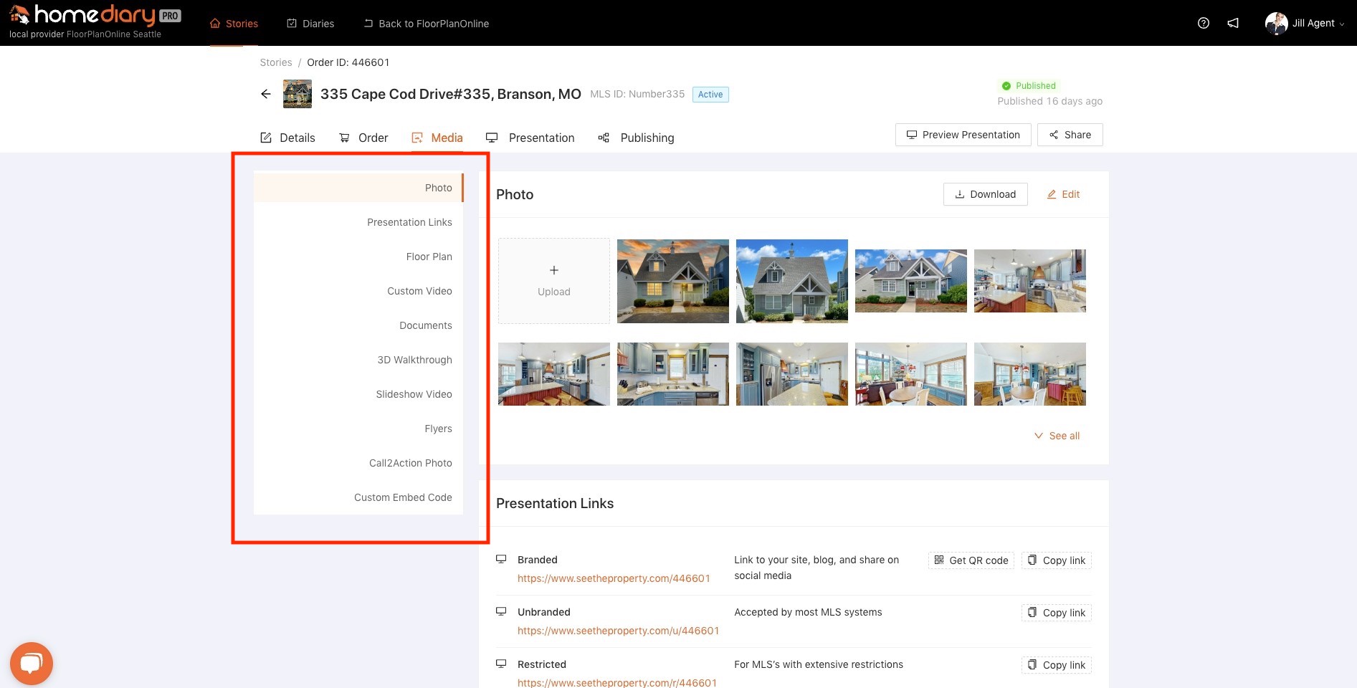The image size is (1357, 688).
Task: Click the Upload photo tile
Action: click(554, 281)
